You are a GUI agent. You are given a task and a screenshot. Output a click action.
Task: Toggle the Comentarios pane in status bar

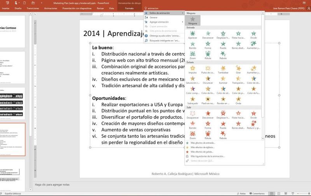coord(257,193)
